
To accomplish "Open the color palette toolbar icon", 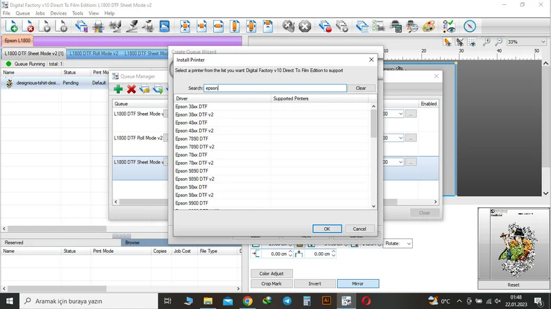I will [x=429, y=26].
